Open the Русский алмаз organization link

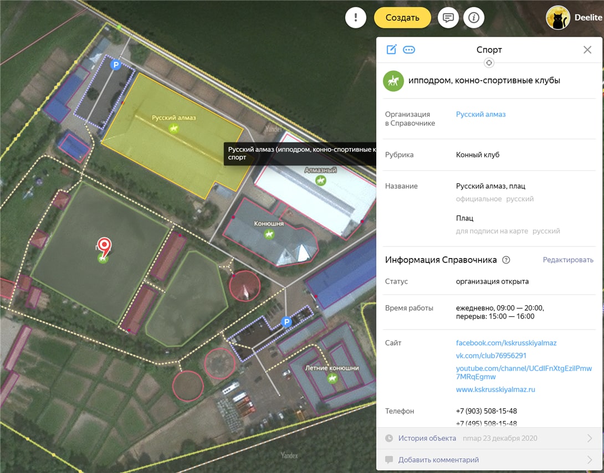pyautogui.click(x=480, y=114)
